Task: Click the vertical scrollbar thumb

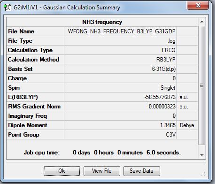Action: 202,85
